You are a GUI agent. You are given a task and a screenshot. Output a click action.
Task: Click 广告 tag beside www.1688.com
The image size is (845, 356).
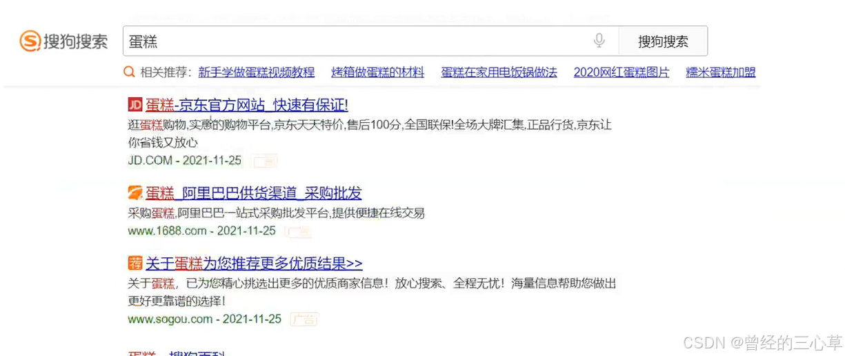(299, 232)
